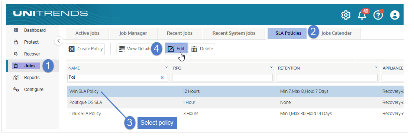414x138 pixels.
Task: Open Jobs in the sidebar
Action: click(29, 66)
